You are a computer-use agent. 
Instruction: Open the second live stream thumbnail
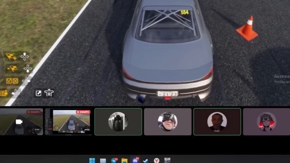[x=68, y=122]
